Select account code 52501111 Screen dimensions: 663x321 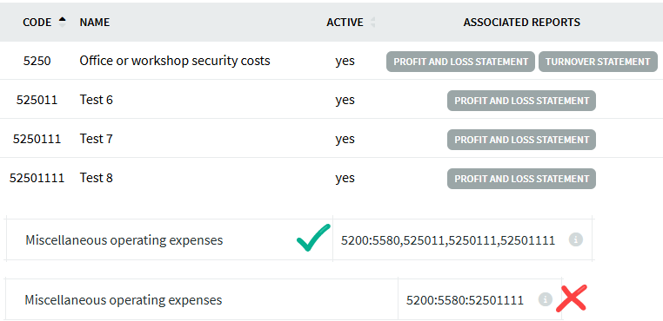[37, 178]
